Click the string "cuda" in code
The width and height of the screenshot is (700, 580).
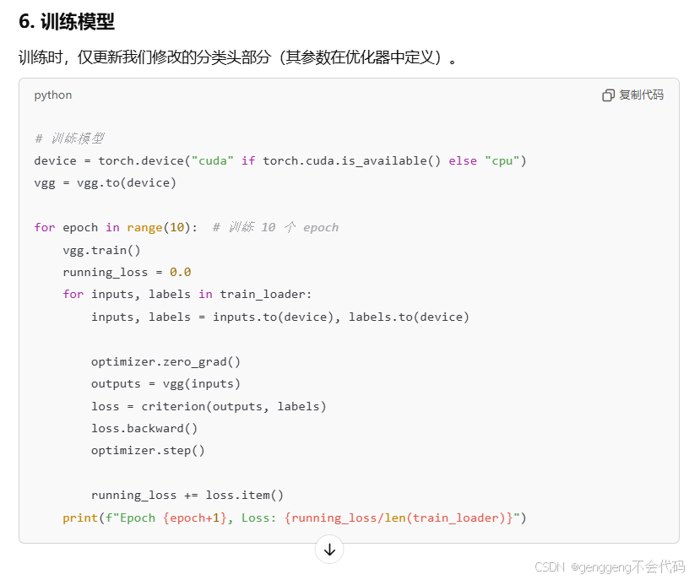click(x=213, y=160)
